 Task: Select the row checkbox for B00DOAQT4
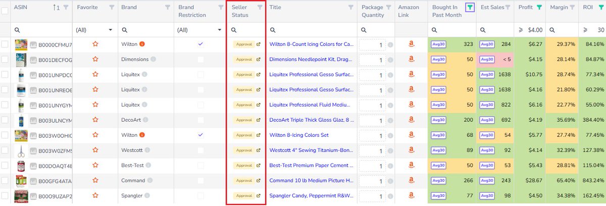click(x=5, y=166)
